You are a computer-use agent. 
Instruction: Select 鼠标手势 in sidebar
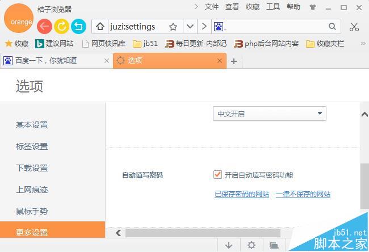click(32, 211)
